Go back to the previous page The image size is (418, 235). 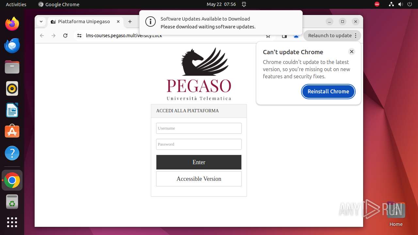pyautogui.click(x=42, y=36)
